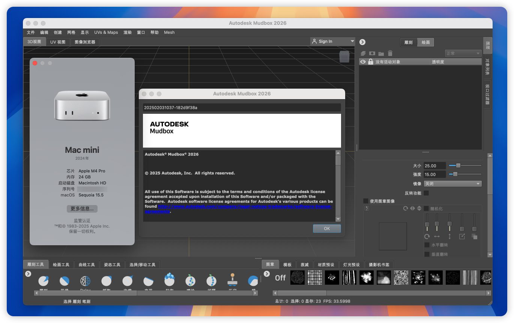Screen dimensions: 514x323
Task: Select the Foamy brush with bubbles icon
Action: coord(170,280)
